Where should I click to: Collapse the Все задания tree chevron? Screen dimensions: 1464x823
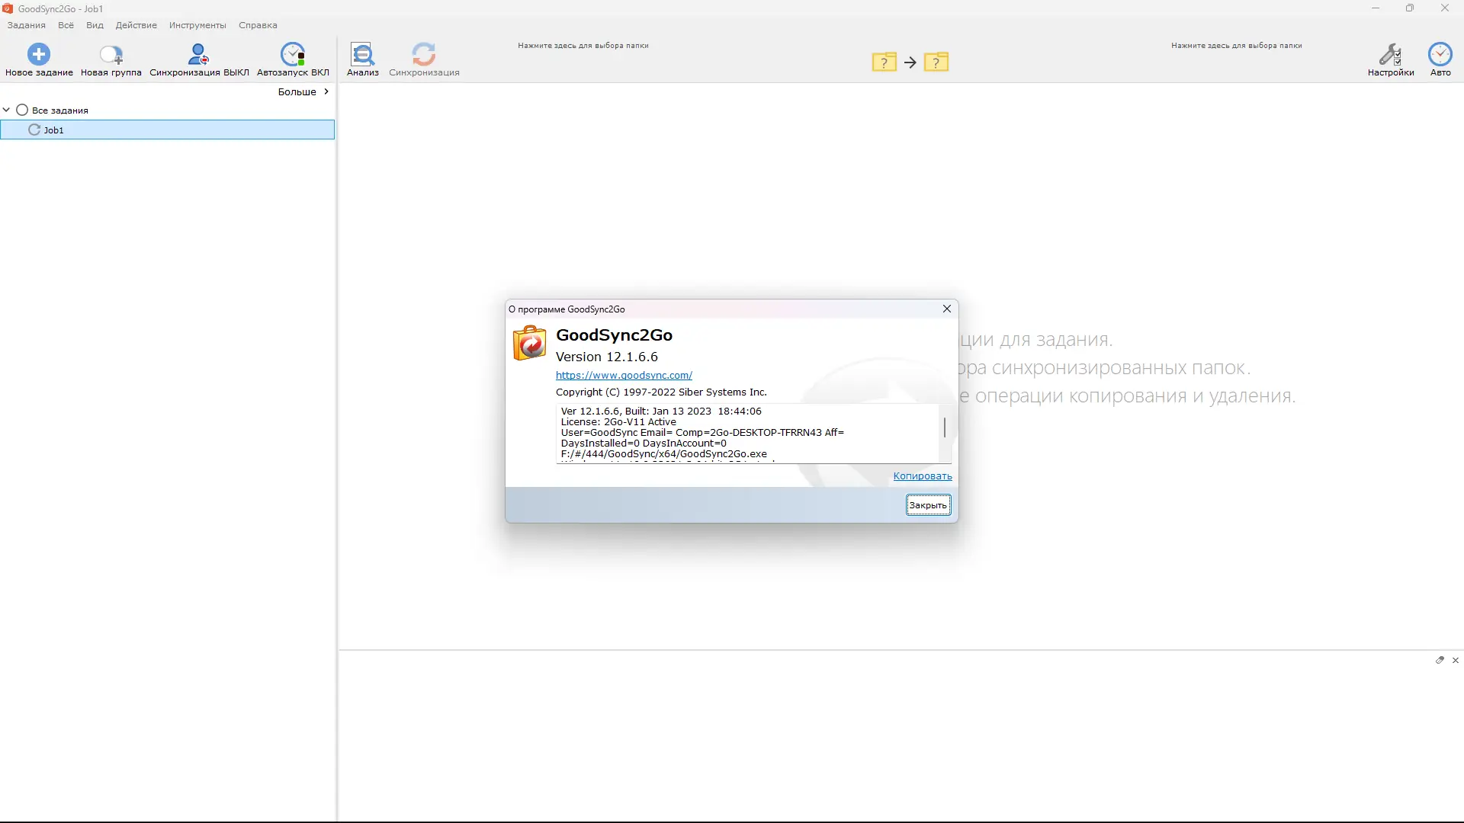7,110
